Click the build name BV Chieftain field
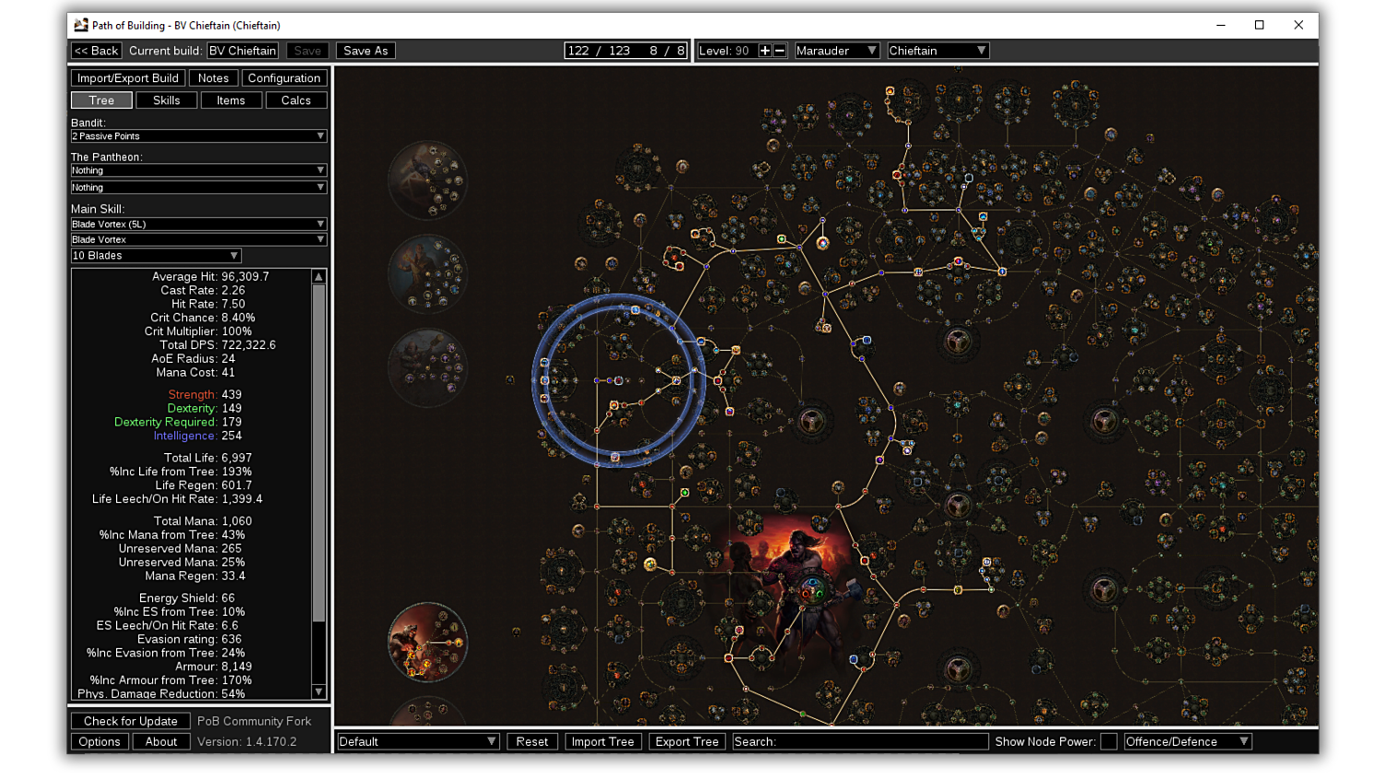Image resolution: width=1385 pixels, height=779 pixels. [x=243, y=51]
